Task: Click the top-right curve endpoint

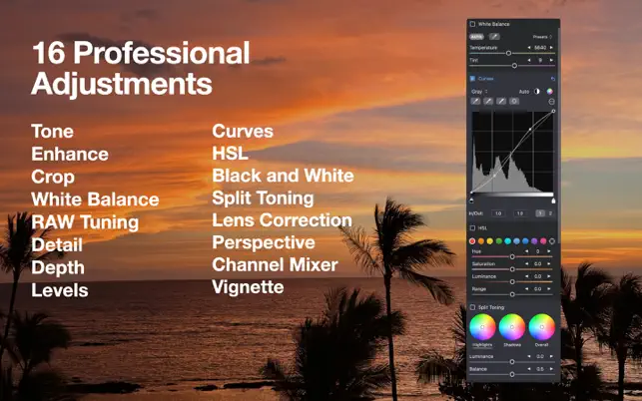Action: pyautogui.click(x=553, y=111)
